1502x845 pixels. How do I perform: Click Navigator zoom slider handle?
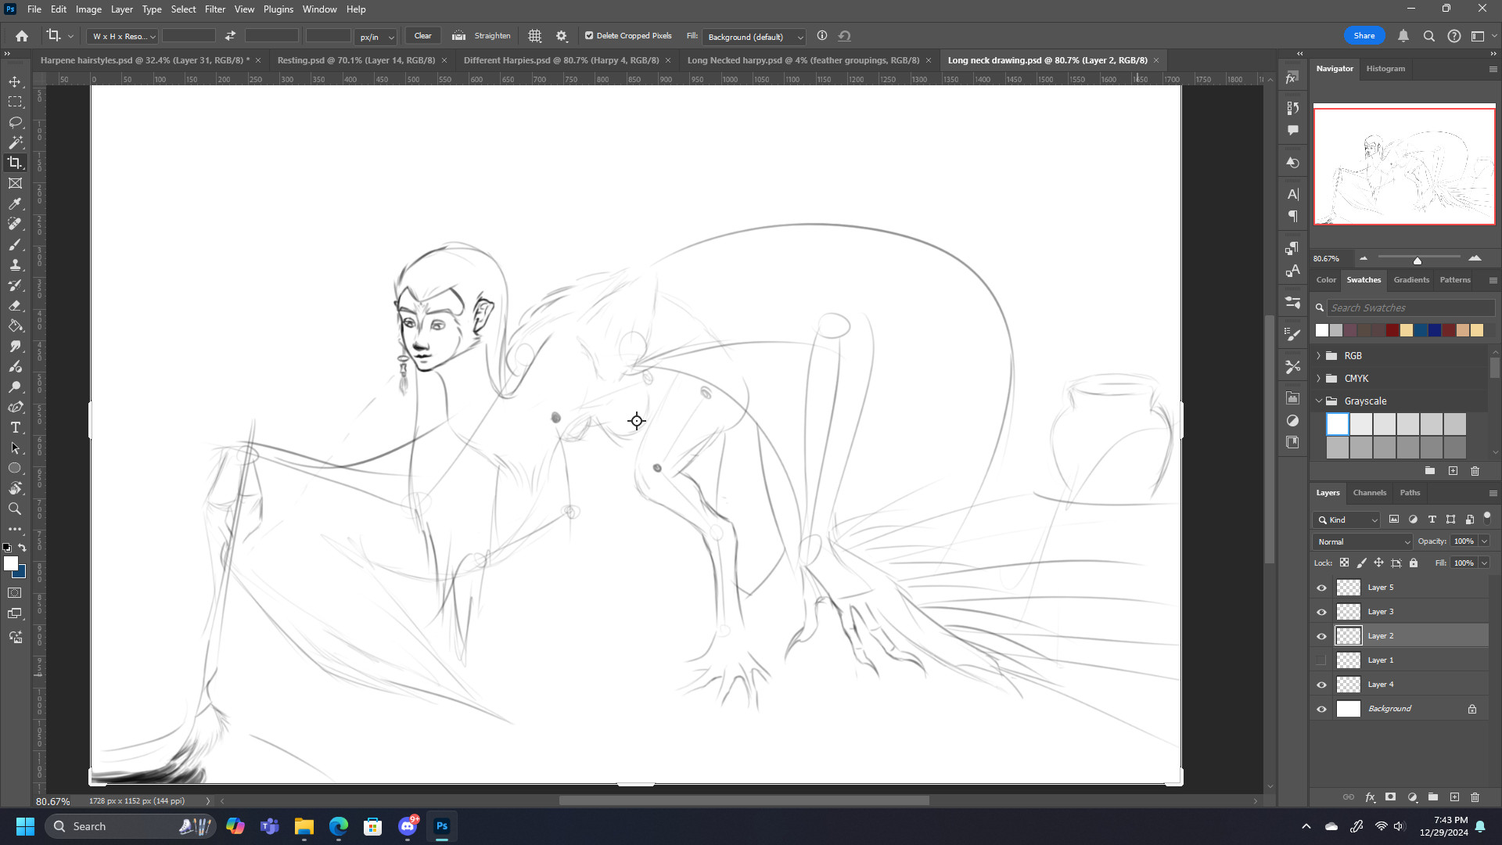(1417, 261)
